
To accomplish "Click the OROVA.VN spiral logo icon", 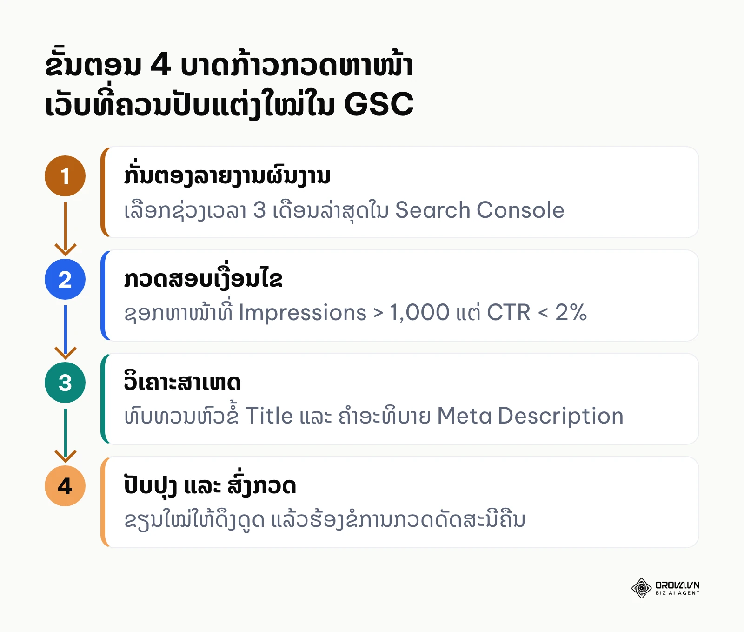I will coord(641,588).
